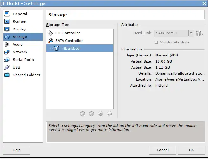
Task: Click the Shared Folders label
Action: click(x=26, y=75)
